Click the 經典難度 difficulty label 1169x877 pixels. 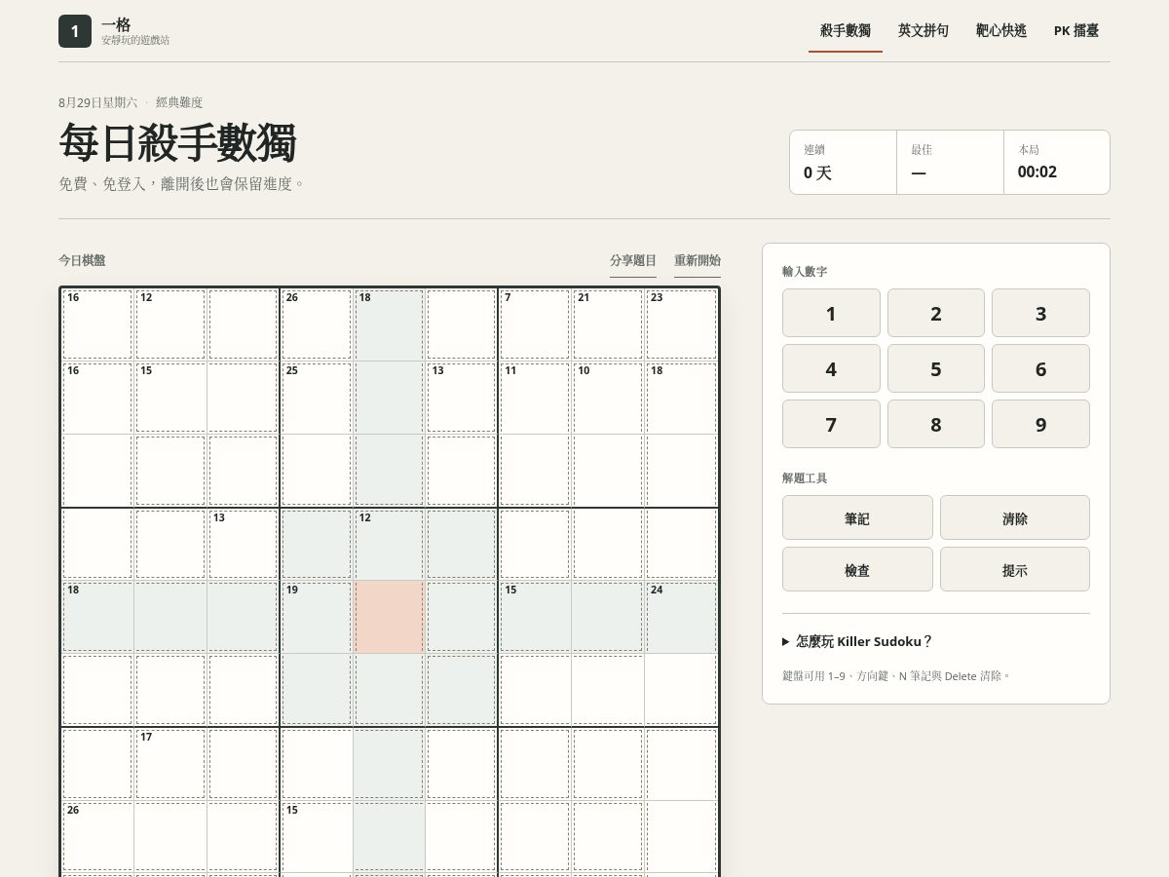tap(179, 102)
